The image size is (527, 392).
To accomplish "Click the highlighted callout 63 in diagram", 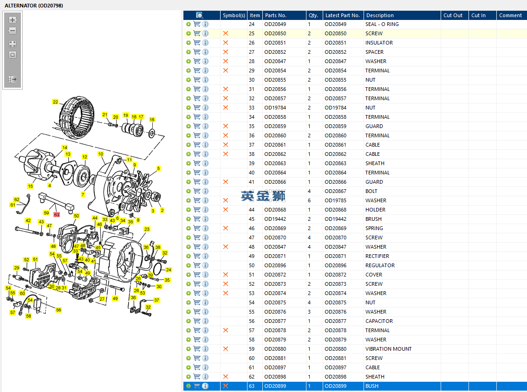I will tap(57, 215).
